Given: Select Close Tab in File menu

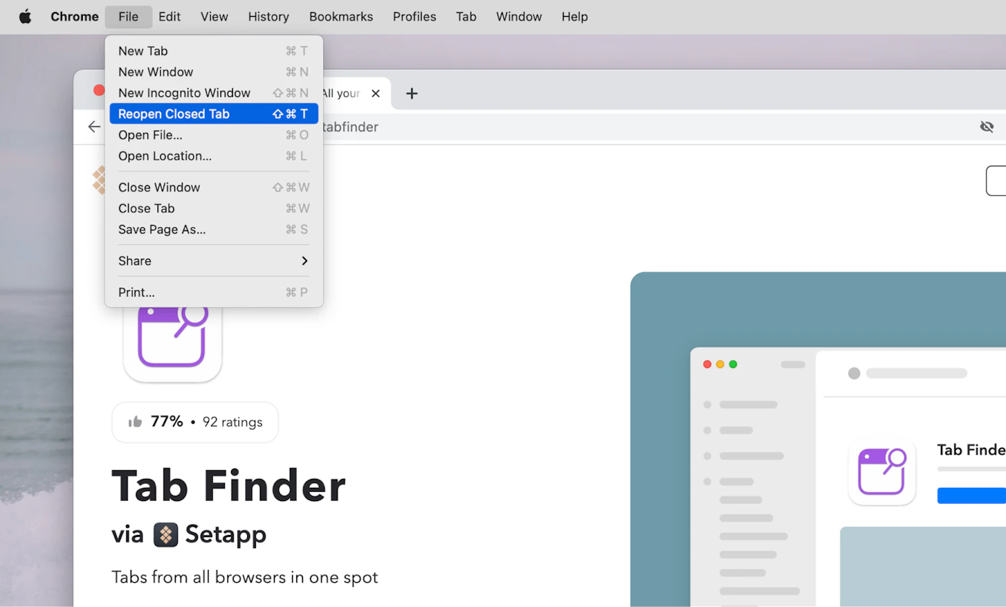Looking at the screenshot, I should point(214,208).
